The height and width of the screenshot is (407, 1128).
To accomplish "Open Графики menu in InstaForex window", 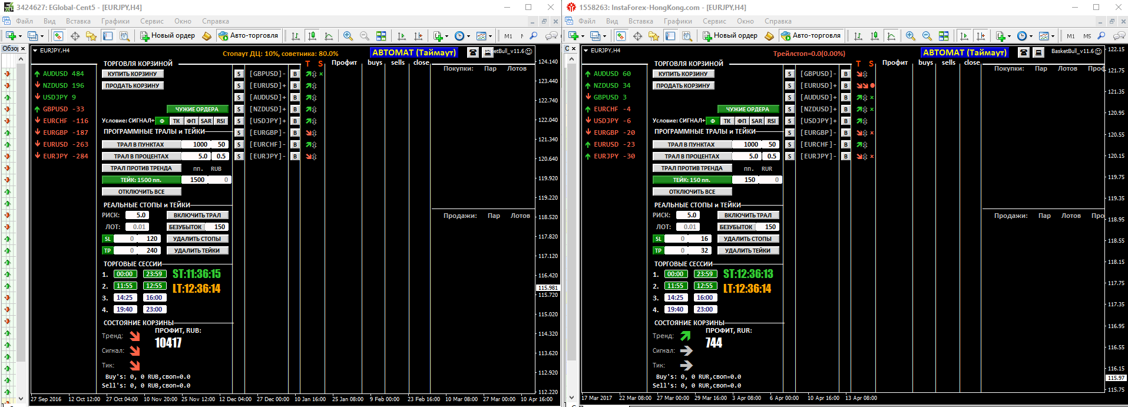I will click(x=677, y=21).
